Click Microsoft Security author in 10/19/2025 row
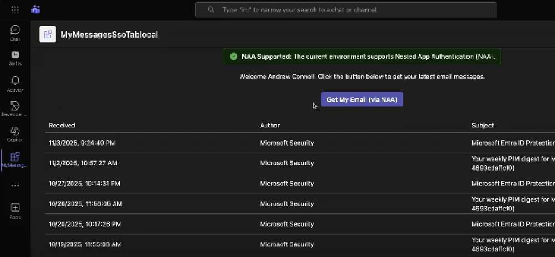This screenshot has width=555, height=257. [287, 244]
